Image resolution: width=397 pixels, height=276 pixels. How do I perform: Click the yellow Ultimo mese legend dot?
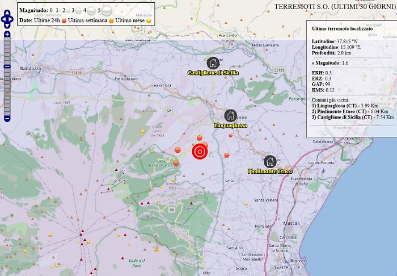coord(149,20)
